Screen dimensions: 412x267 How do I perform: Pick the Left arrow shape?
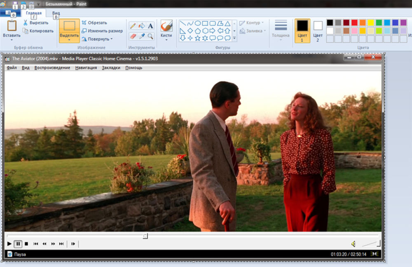[x=220, y=31]
